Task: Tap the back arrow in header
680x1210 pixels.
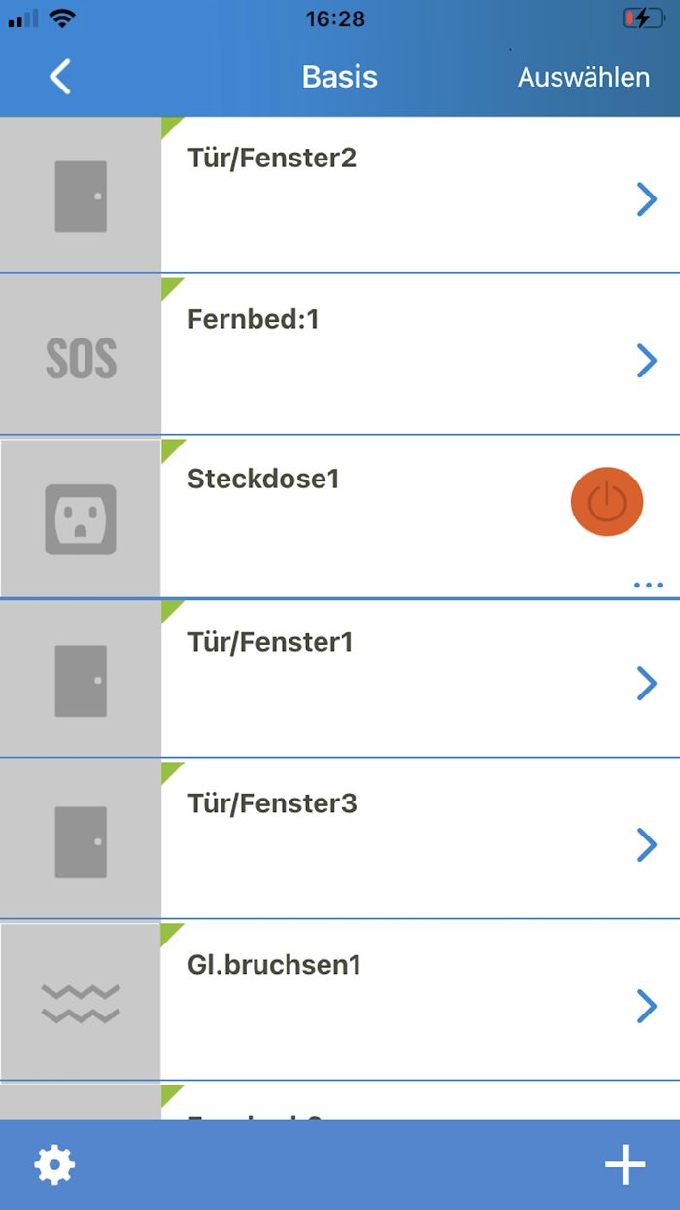Action: tap(60, 77)
